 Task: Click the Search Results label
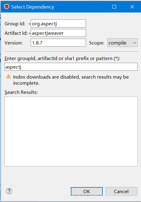(21, 92)
